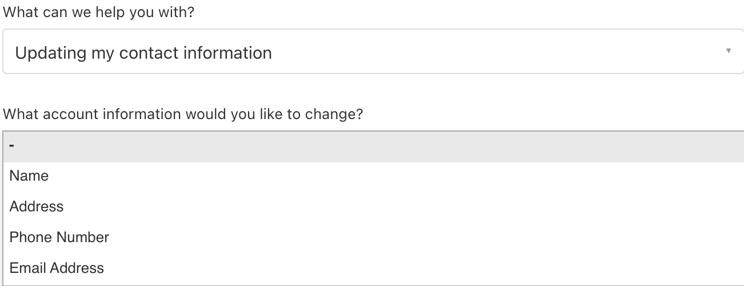The image size is (744, 286).
Task: Open the "Updating my contact information" dropdown
Action: [371, 52]
